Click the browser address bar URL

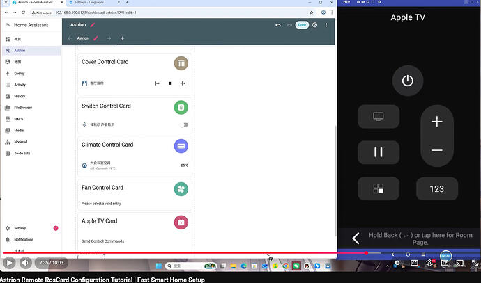pyautogui.click(x=96, y=13)
